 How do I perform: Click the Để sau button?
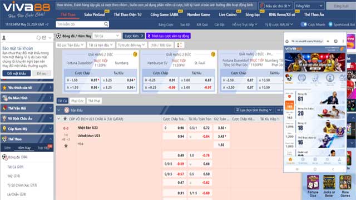pyautogui.click(x=42, y=73)
